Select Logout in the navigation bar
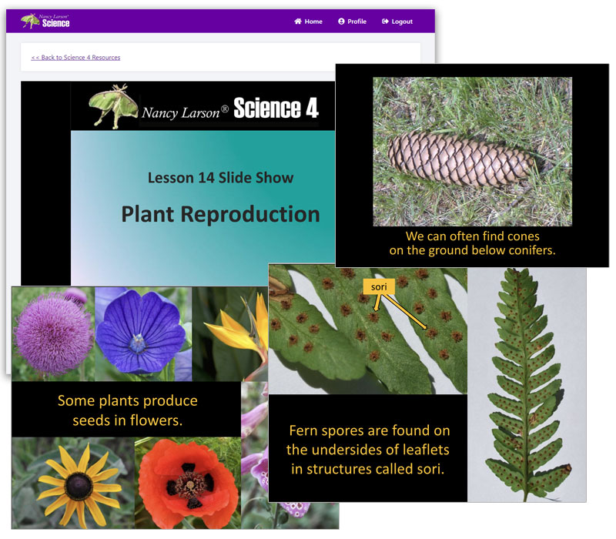 pyautogui.click(x=397, y=22)
